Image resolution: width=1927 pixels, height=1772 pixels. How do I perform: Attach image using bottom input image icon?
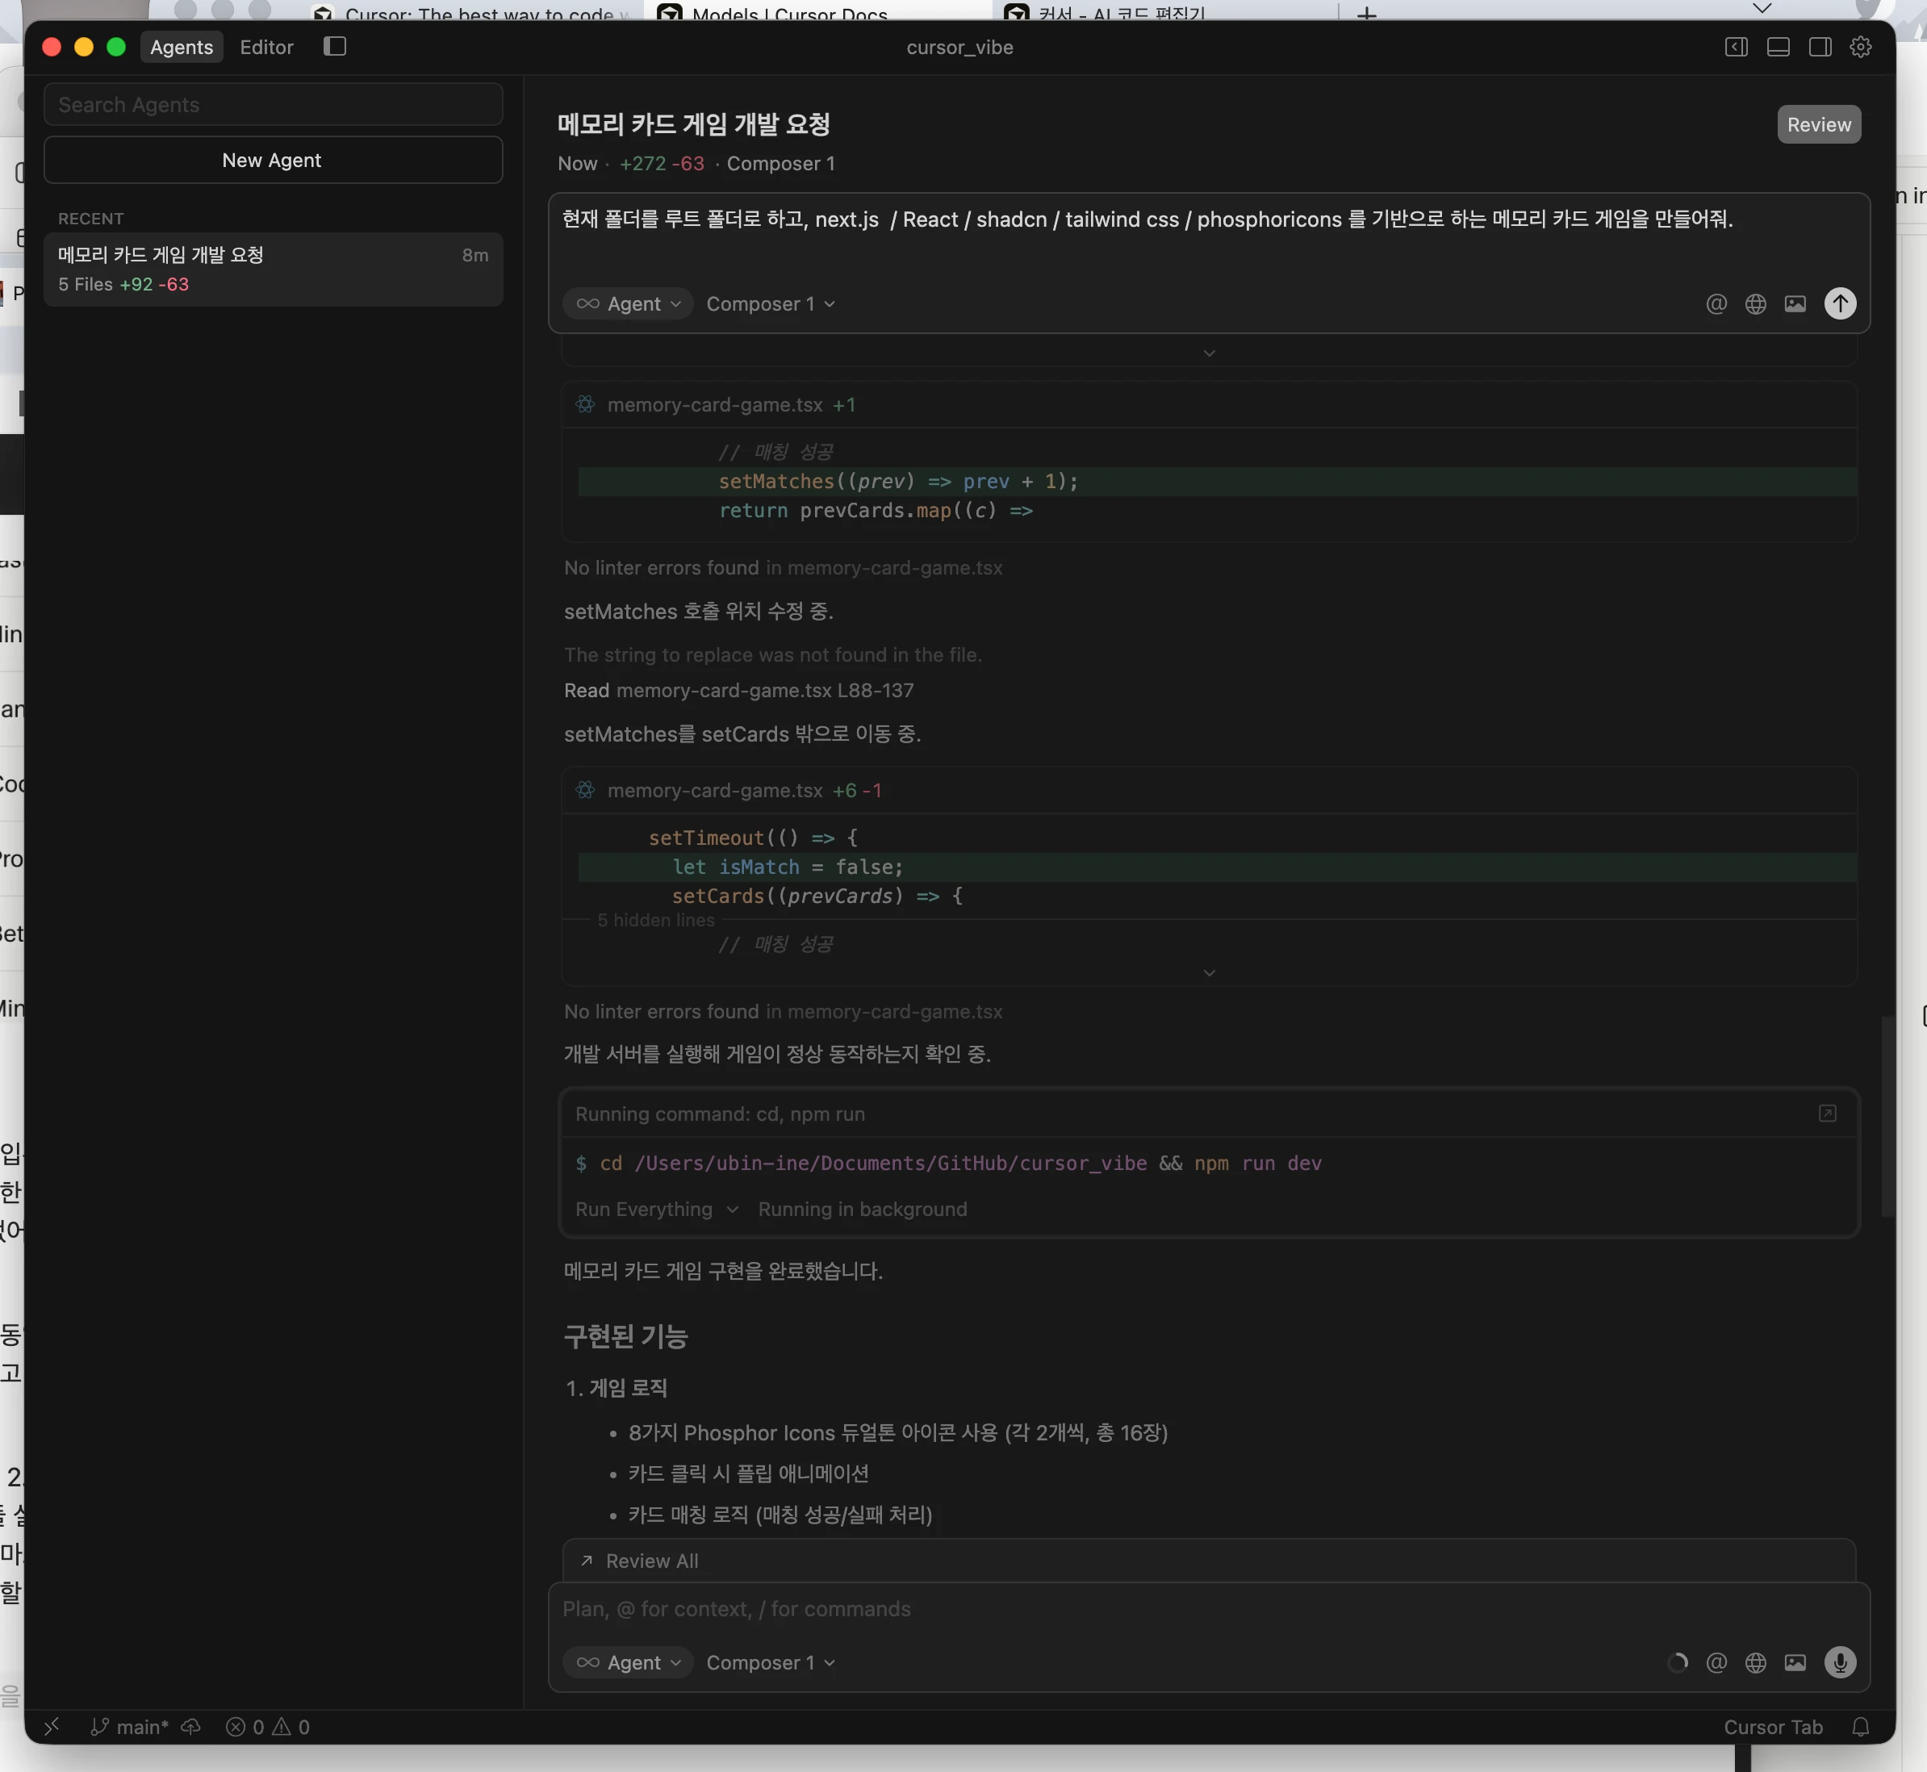[1795, 1663]
